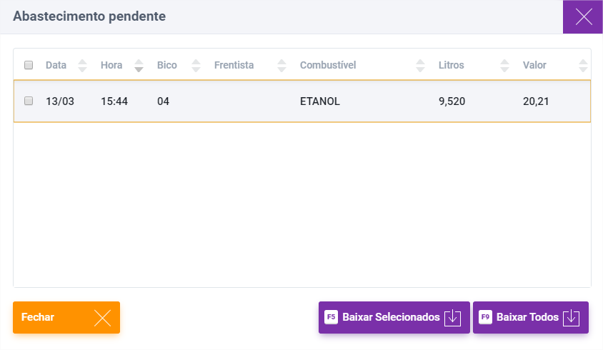Click the F5 shortcut badge icon
603x350 pixels.
(x=331, y=317)
